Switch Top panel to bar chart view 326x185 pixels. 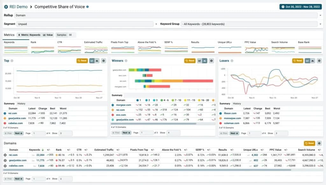click(x=97, y=61)
